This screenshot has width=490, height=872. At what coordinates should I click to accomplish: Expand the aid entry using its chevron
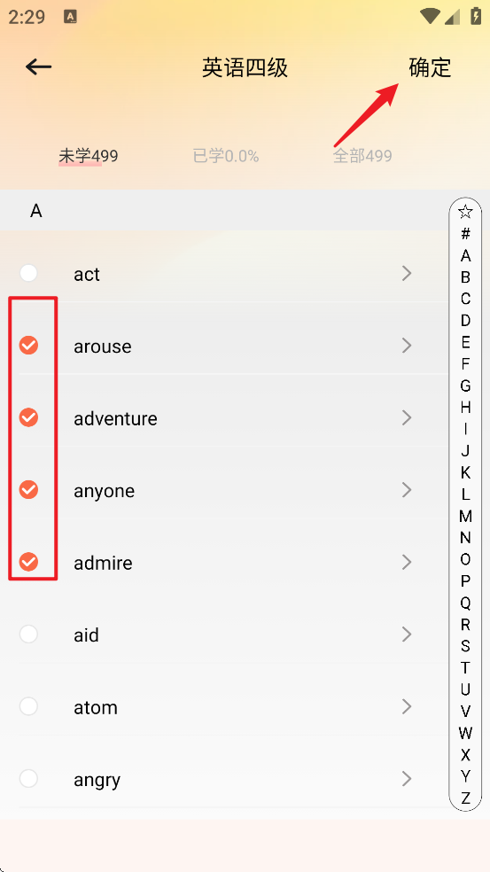click(407, 634)
